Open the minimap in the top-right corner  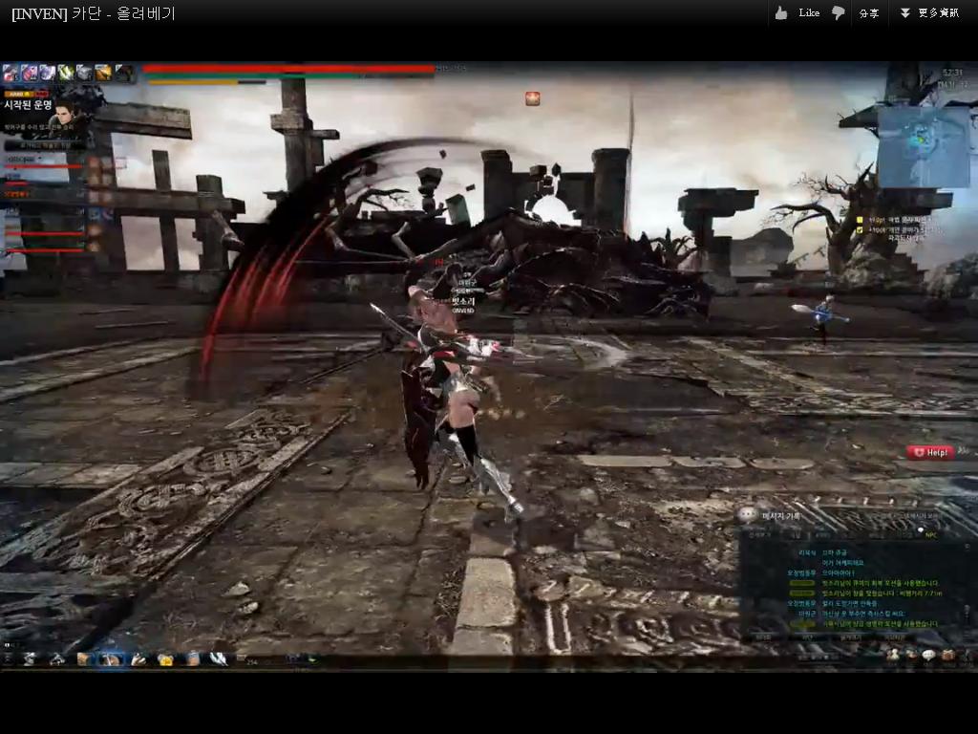[x=924, y=146]
